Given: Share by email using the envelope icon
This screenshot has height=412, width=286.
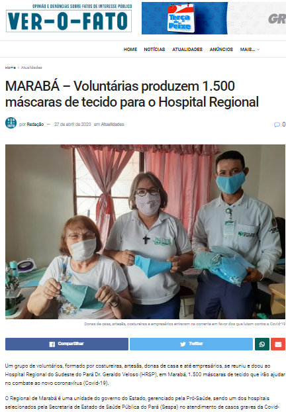Looking at the screenshot, I should point(278,344).
